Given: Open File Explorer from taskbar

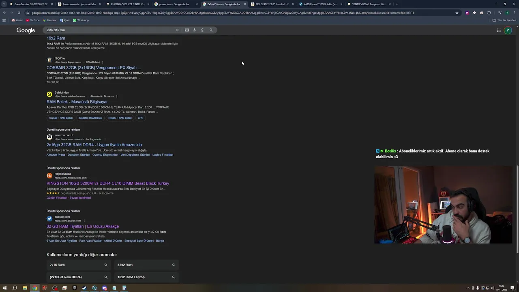Looking at the screenshot, I should [x=25, y=288].
